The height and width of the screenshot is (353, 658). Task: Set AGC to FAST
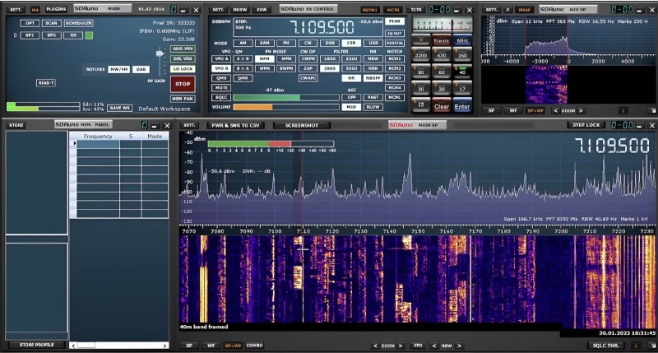373,97
